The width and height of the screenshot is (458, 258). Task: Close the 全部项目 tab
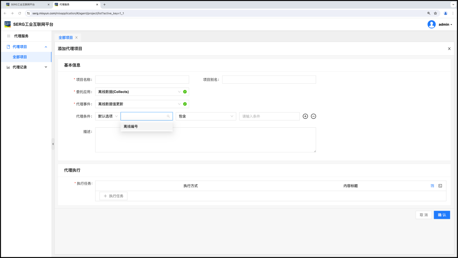[76, 38]
